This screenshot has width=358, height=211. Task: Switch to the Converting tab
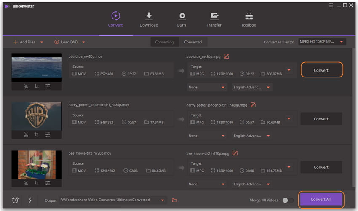coord(164,42)
